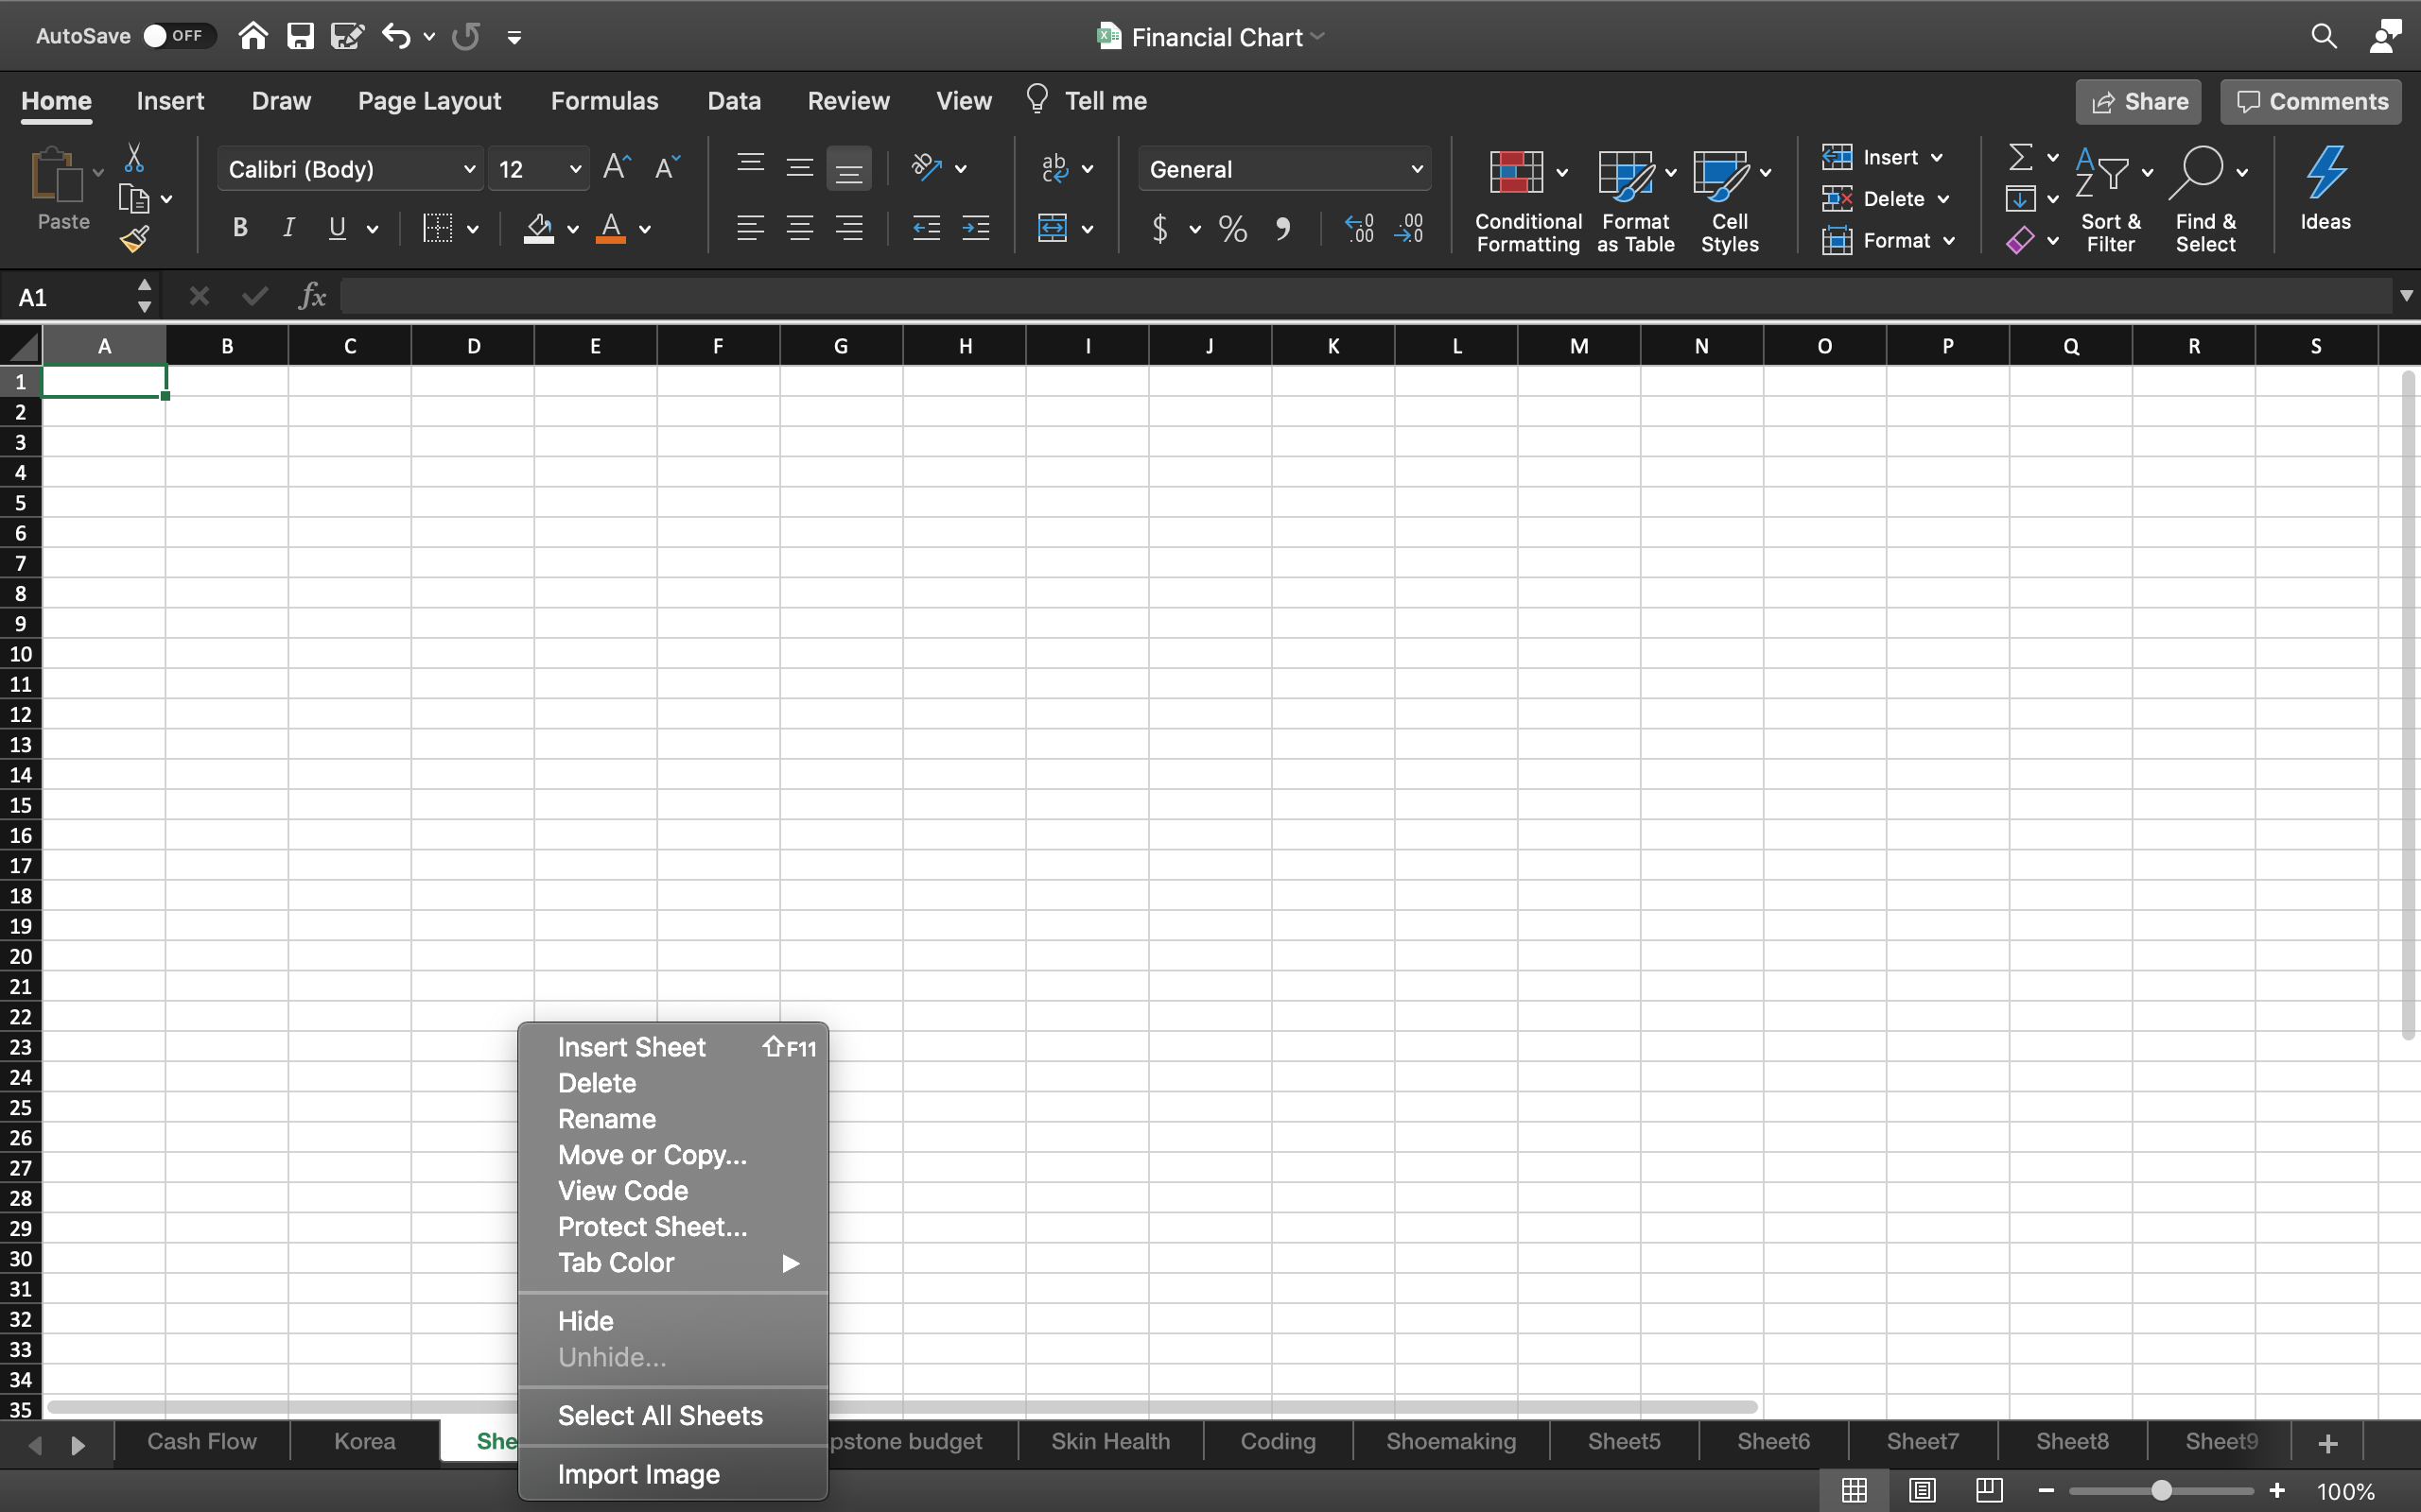
Task: Click the Increase Indent icon
Action: point(975,229)
